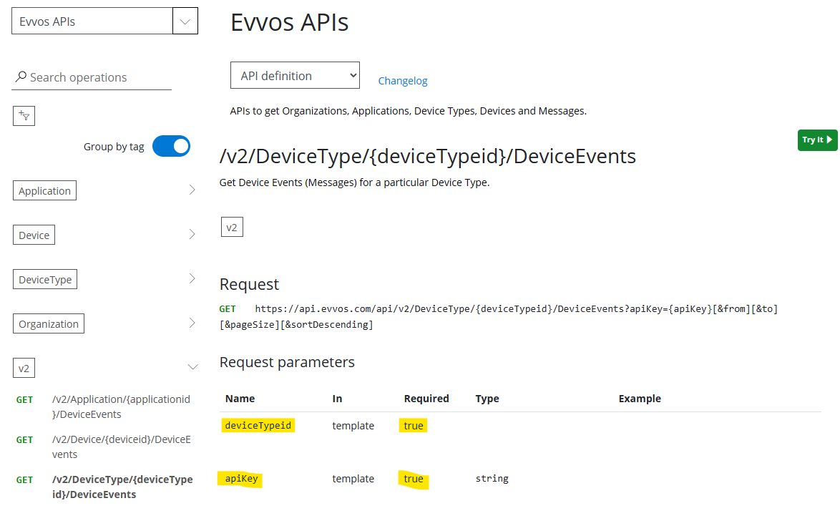Click the filter by tags icon
The height and width of the screenshot is (531, 840).
click(24, 116)
